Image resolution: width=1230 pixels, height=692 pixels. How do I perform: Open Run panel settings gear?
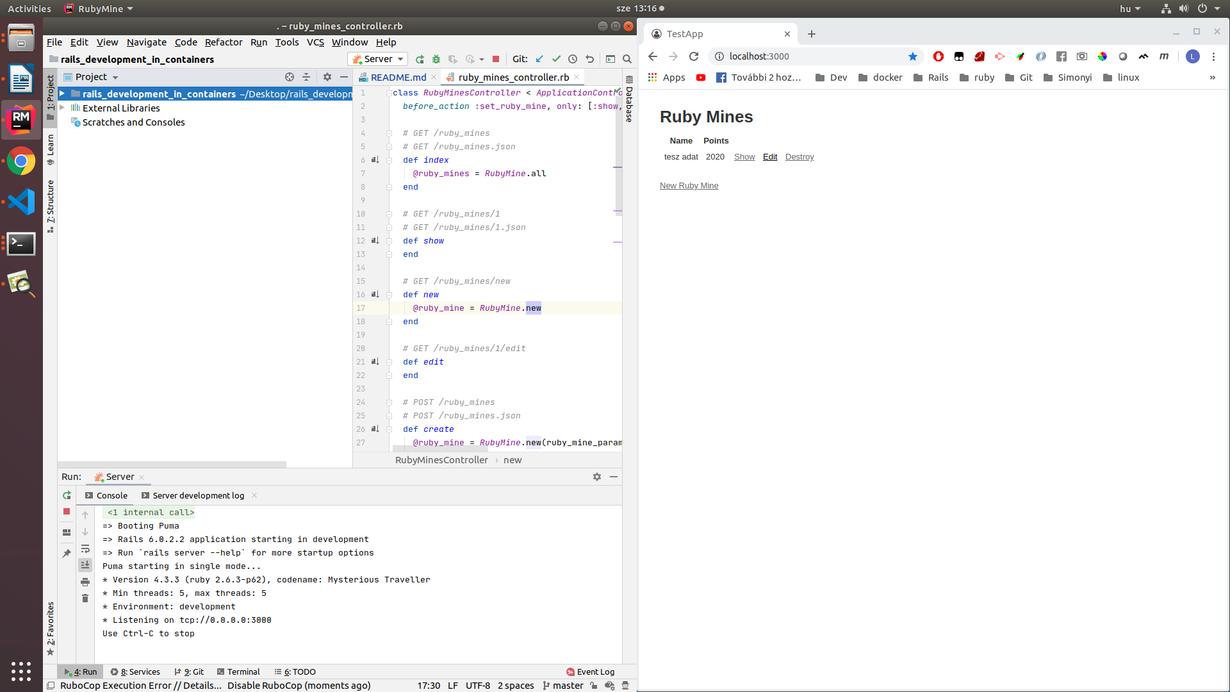point(597,477)
